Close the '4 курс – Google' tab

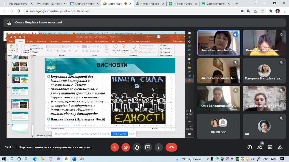click(x=163, y=4)
